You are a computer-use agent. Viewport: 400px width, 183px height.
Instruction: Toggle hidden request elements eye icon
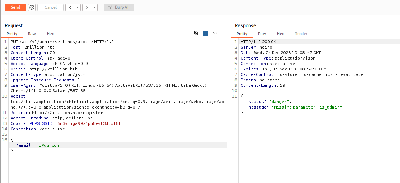point(196,33)
